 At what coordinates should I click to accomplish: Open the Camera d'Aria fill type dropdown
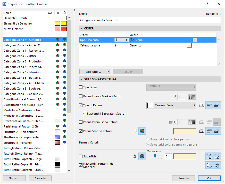coord(171,105)
